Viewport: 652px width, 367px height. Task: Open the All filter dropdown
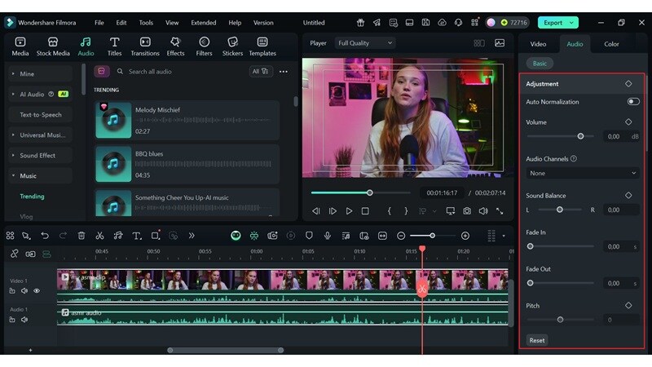tap(261, 72)
